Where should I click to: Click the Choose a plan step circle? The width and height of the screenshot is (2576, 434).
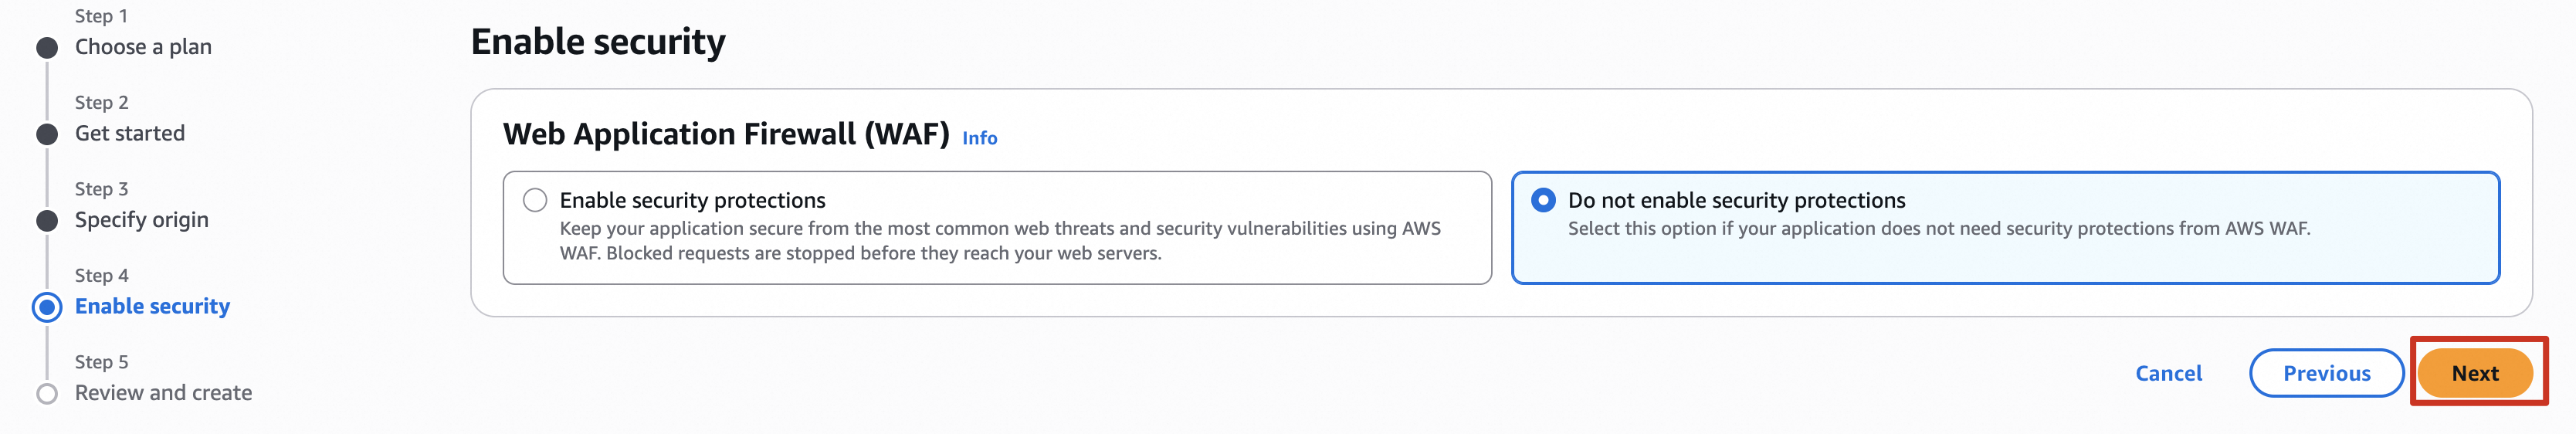click(47, 48)
